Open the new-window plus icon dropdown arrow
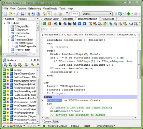 click(x=124, y=14)
